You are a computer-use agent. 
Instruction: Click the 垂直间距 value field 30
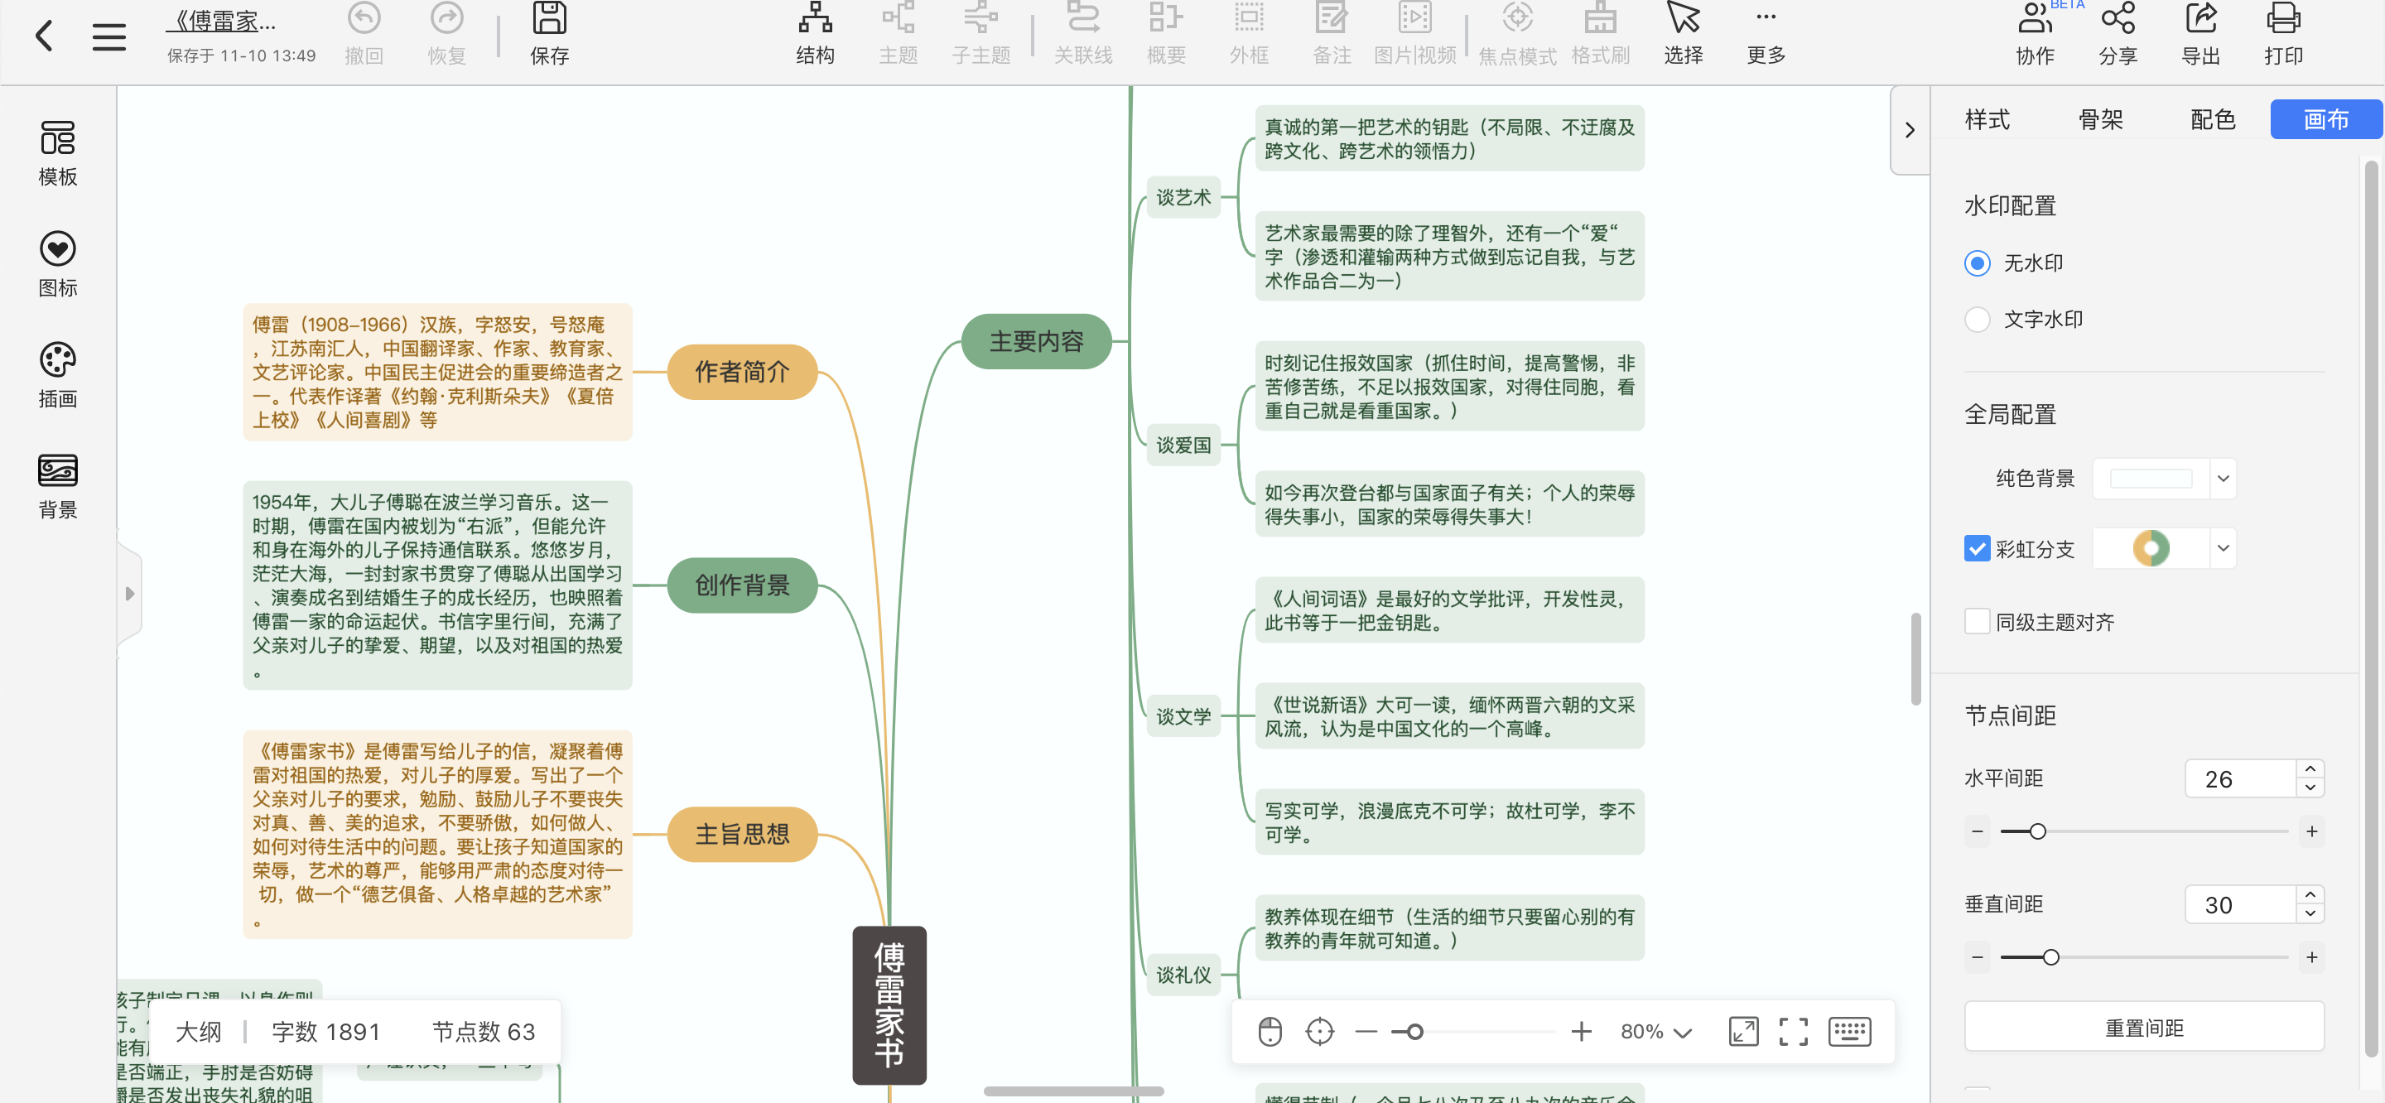2239,905
